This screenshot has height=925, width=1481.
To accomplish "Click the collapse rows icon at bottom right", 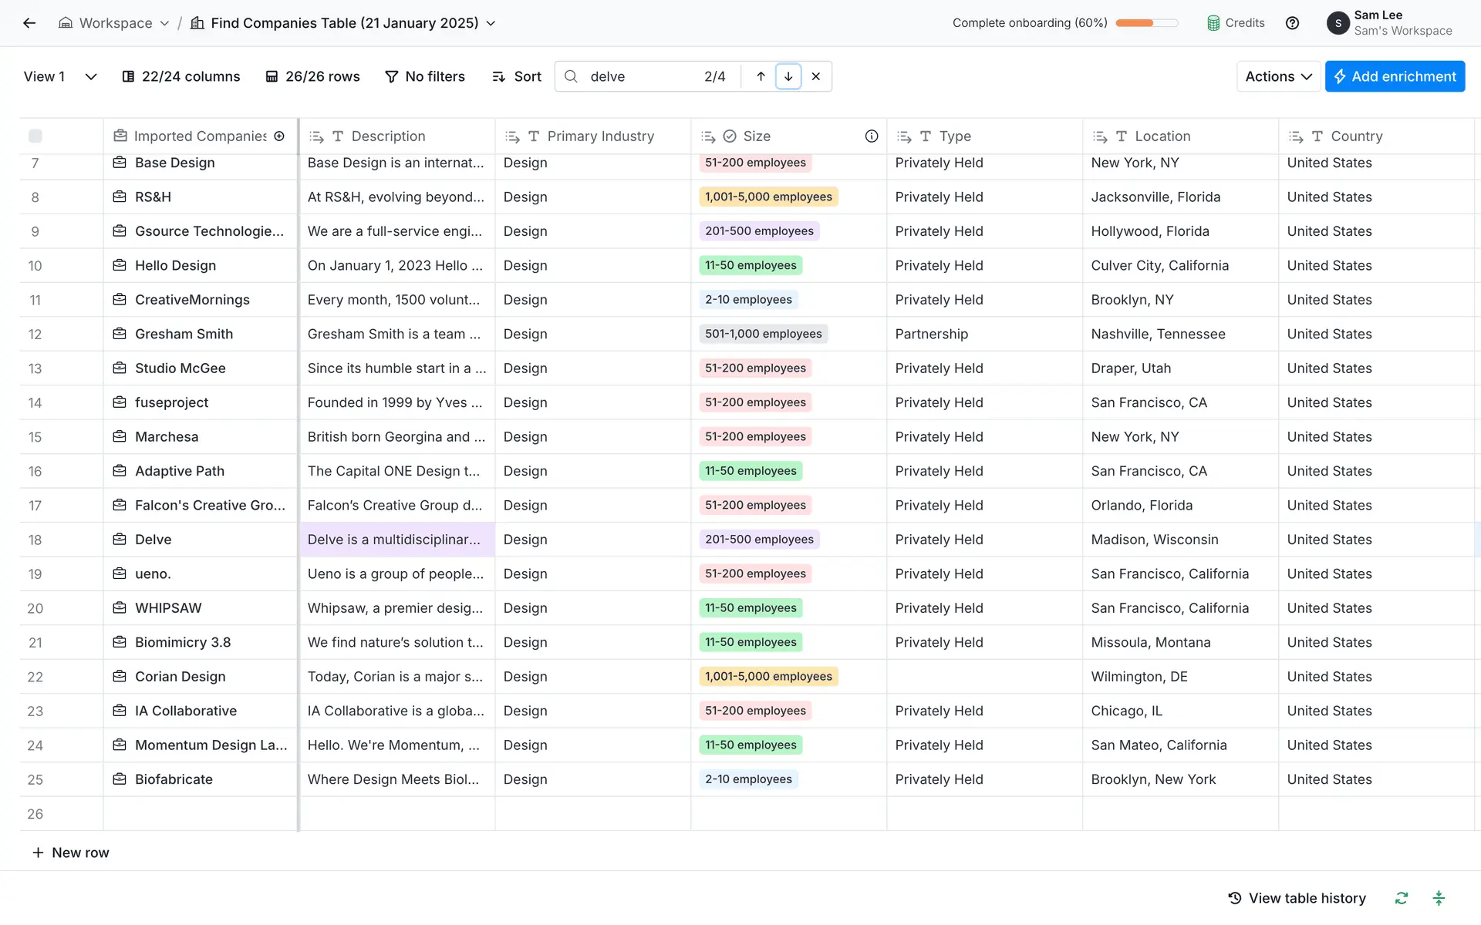I will [x=1439, y=898].
